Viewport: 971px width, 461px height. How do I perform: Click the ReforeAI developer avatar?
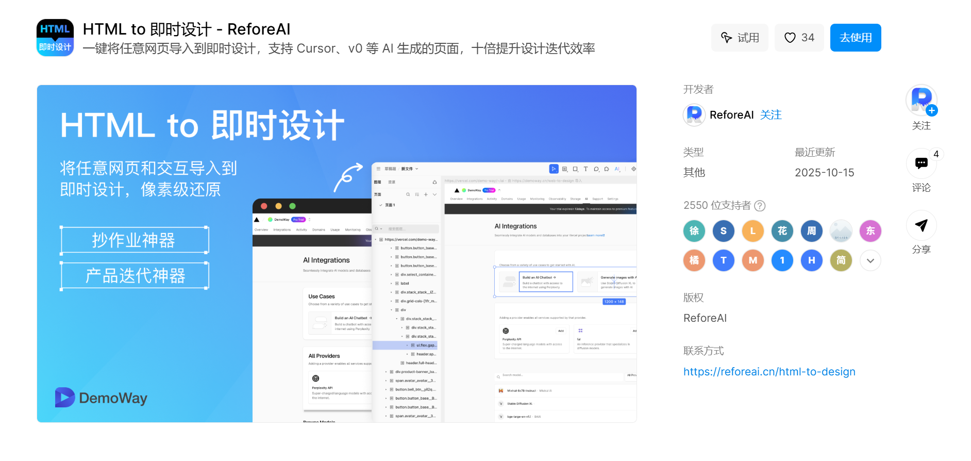[694, 115]
